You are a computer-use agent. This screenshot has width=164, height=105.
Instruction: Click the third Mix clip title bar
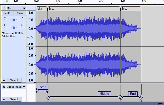click(x=131, y=9)
